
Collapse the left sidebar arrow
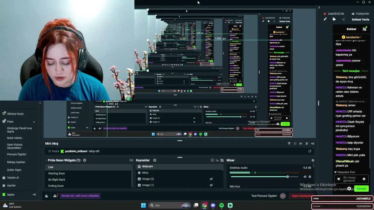(40, 103)
